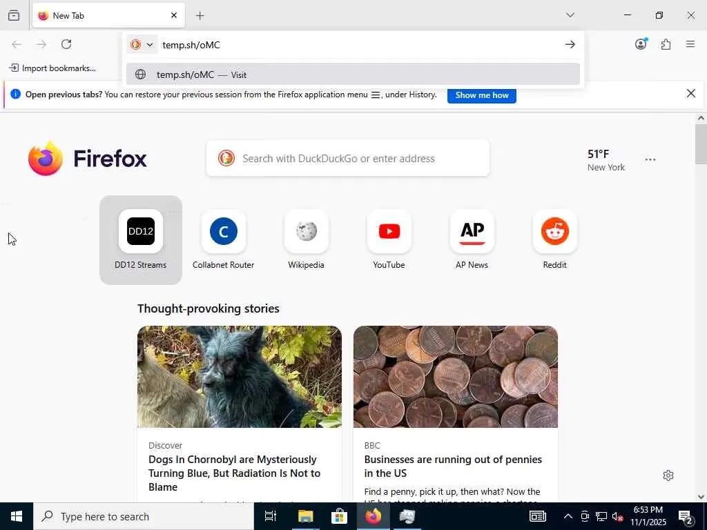Screen dimensions: 707x530
Task: Open a new tab with plus button
Action: 200,16
